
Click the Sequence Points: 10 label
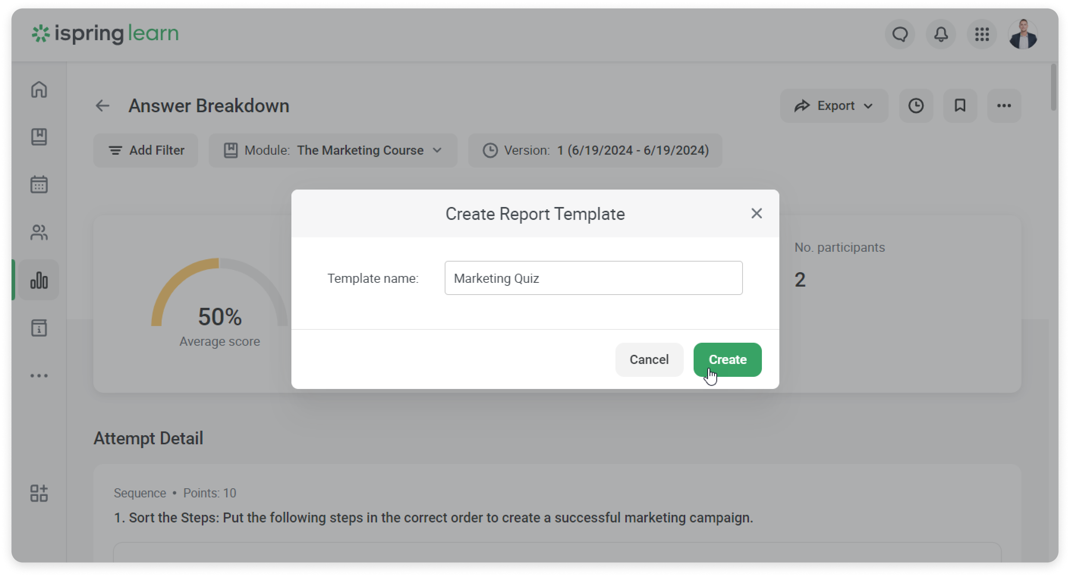(175, 493)
